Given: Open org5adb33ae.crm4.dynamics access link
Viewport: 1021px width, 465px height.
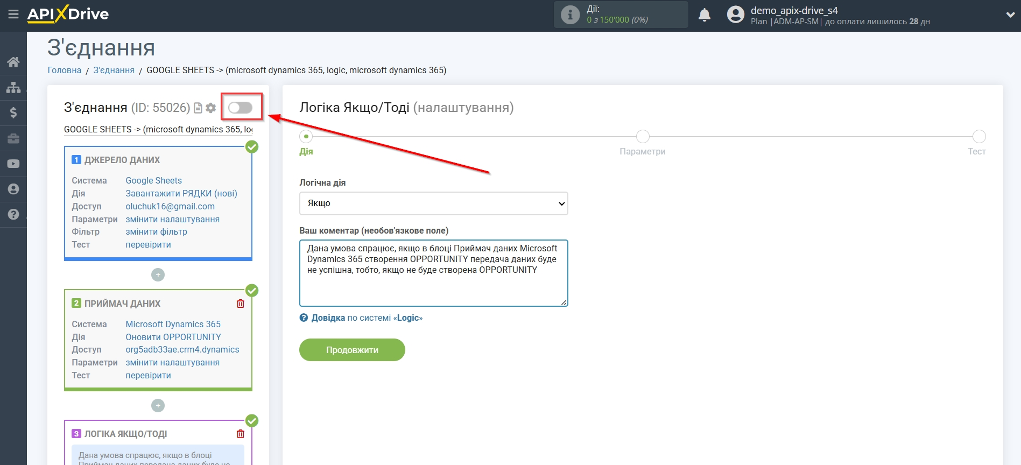Looking at the screenshot, I should (182, 350).
